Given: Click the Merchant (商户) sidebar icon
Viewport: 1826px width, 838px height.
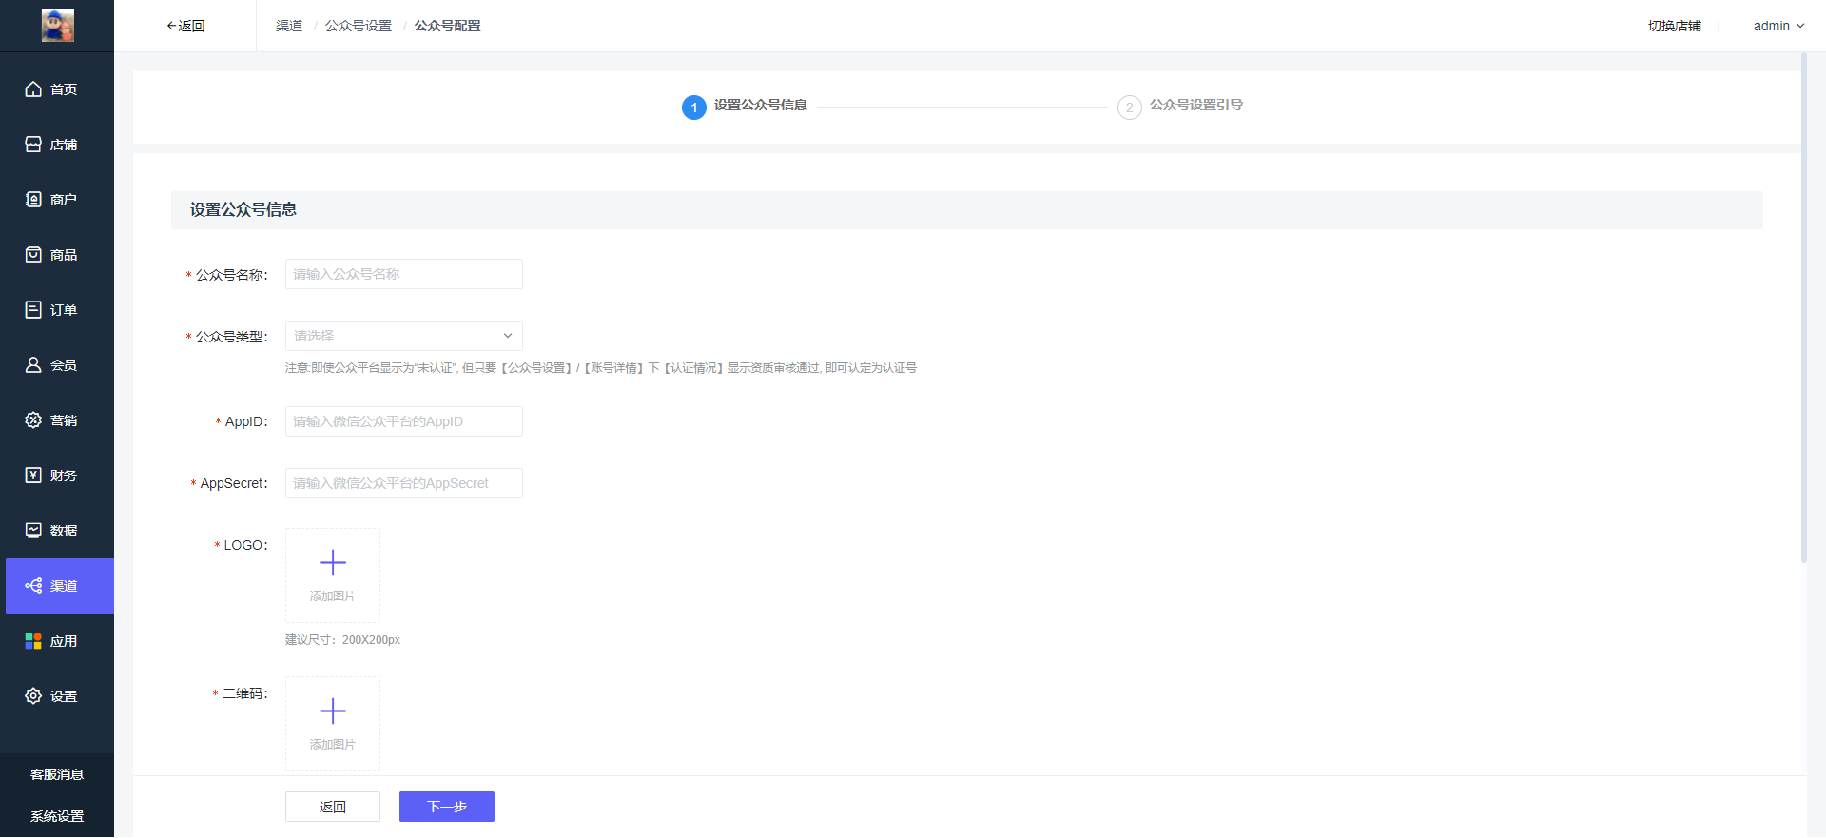Looking at the screenshot, I should click(x=33, y=200).
